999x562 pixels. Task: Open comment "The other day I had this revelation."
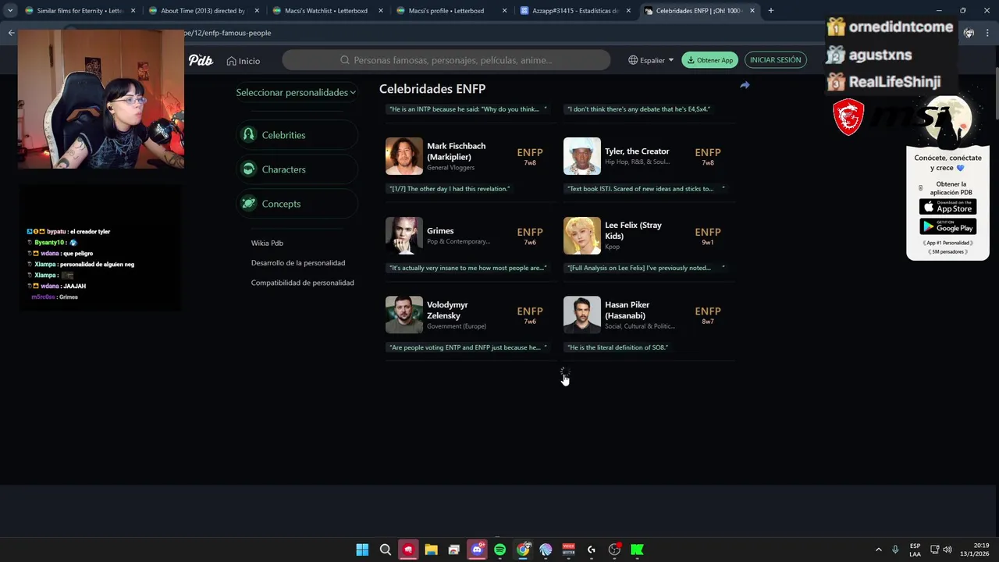450,189
